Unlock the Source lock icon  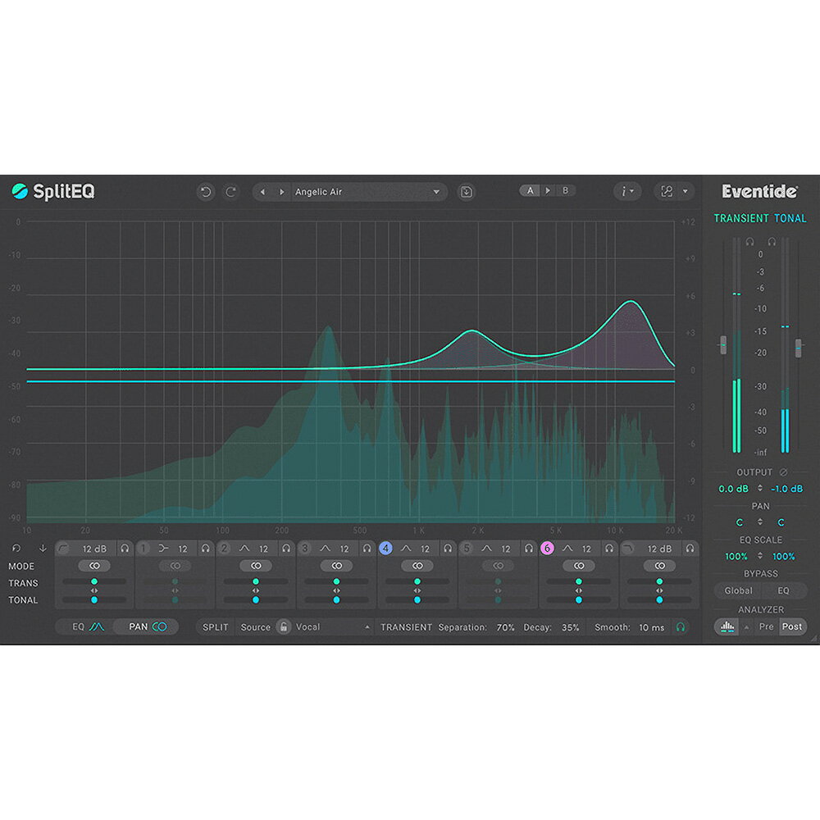[284, 627]
